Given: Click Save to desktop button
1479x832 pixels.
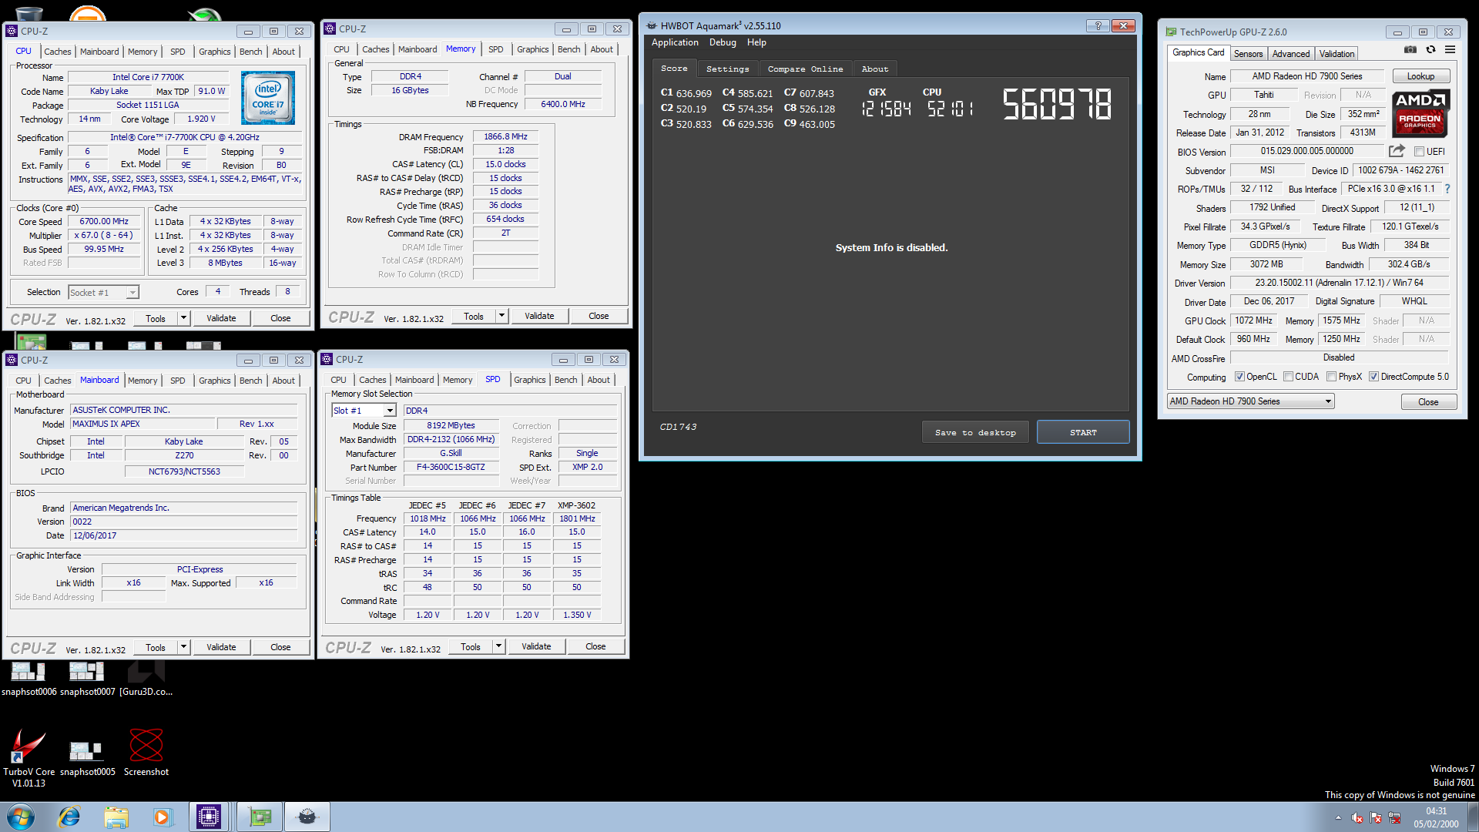Looking at the screenshot, I should [x=975, y=432].
